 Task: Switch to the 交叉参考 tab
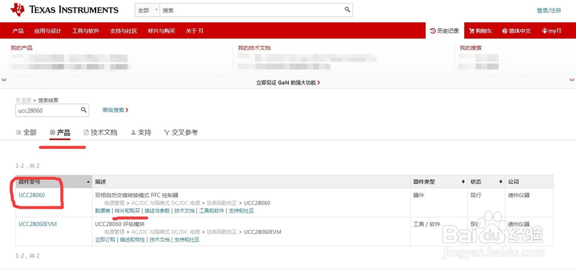tap(181, 132)
